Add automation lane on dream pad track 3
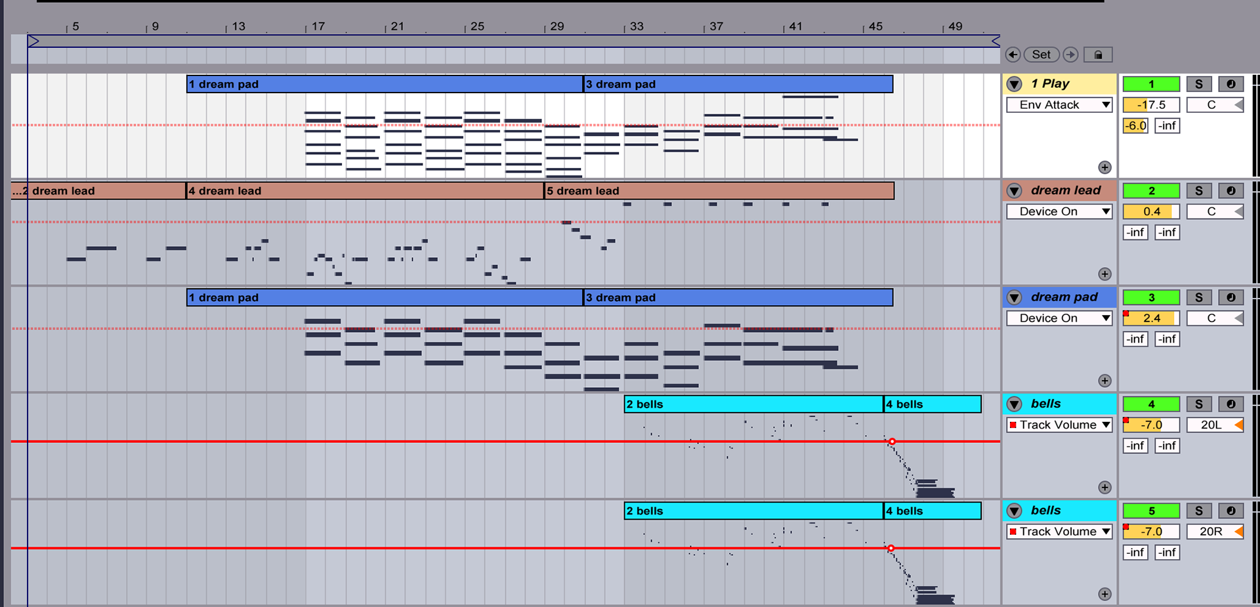 point(1105,381)
